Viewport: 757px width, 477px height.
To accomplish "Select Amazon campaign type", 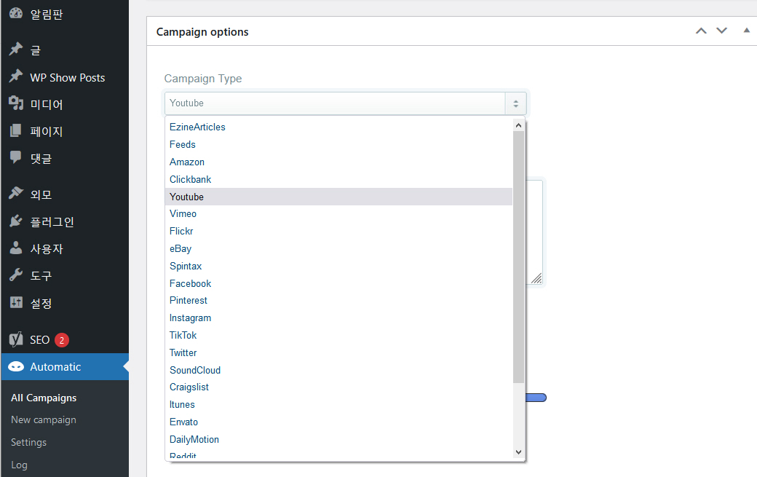I will click(x=338, y=162).
